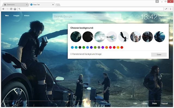This screenshot has height=108, width=174.
Task: Click the browser forward arrow
Action: [7, 9]
